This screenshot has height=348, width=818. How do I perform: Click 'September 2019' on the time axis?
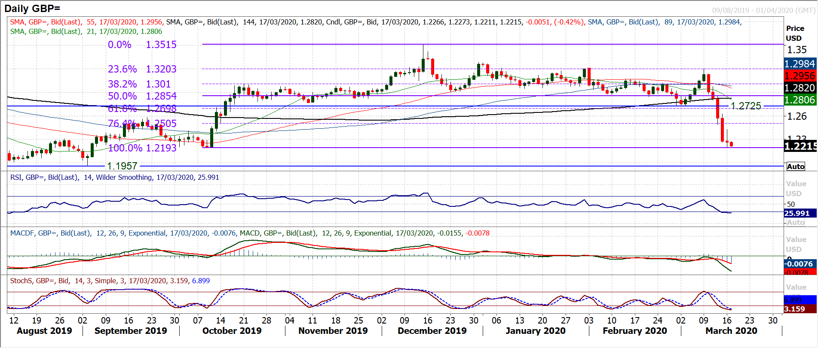coord(131,331)
